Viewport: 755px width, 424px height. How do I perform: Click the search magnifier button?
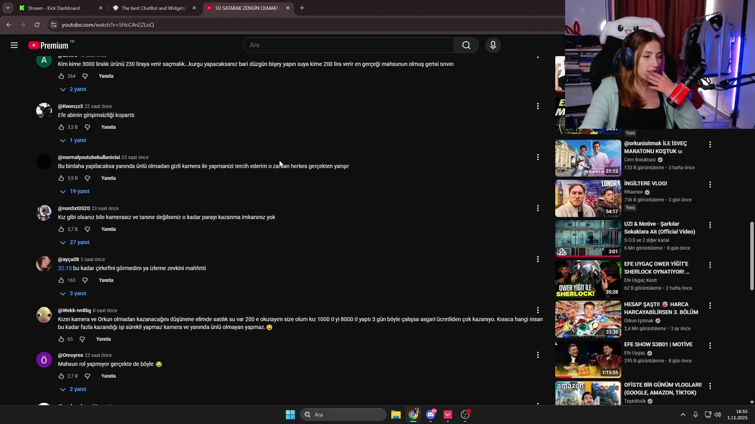[467, 45]
